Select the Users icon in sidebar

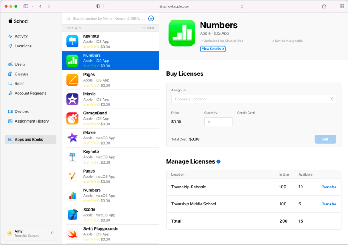pos(9,64)
